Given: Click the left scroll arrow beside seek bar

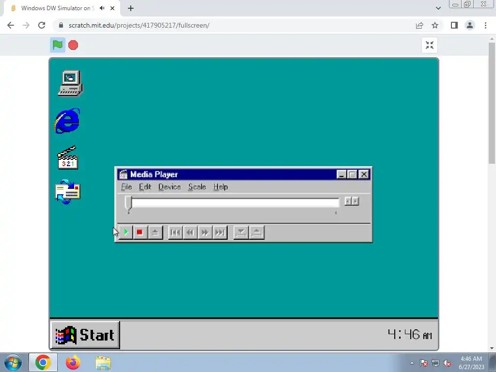Looking at the screenshot, I should [x=348, y=201].
